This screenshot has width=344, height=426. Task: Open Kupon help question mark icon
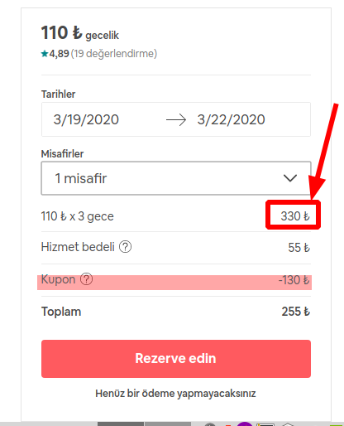click(87, 279)
